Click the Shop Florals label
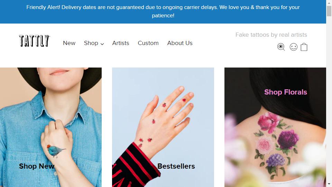The image size is (332, 187). click(x=285, y=92)
